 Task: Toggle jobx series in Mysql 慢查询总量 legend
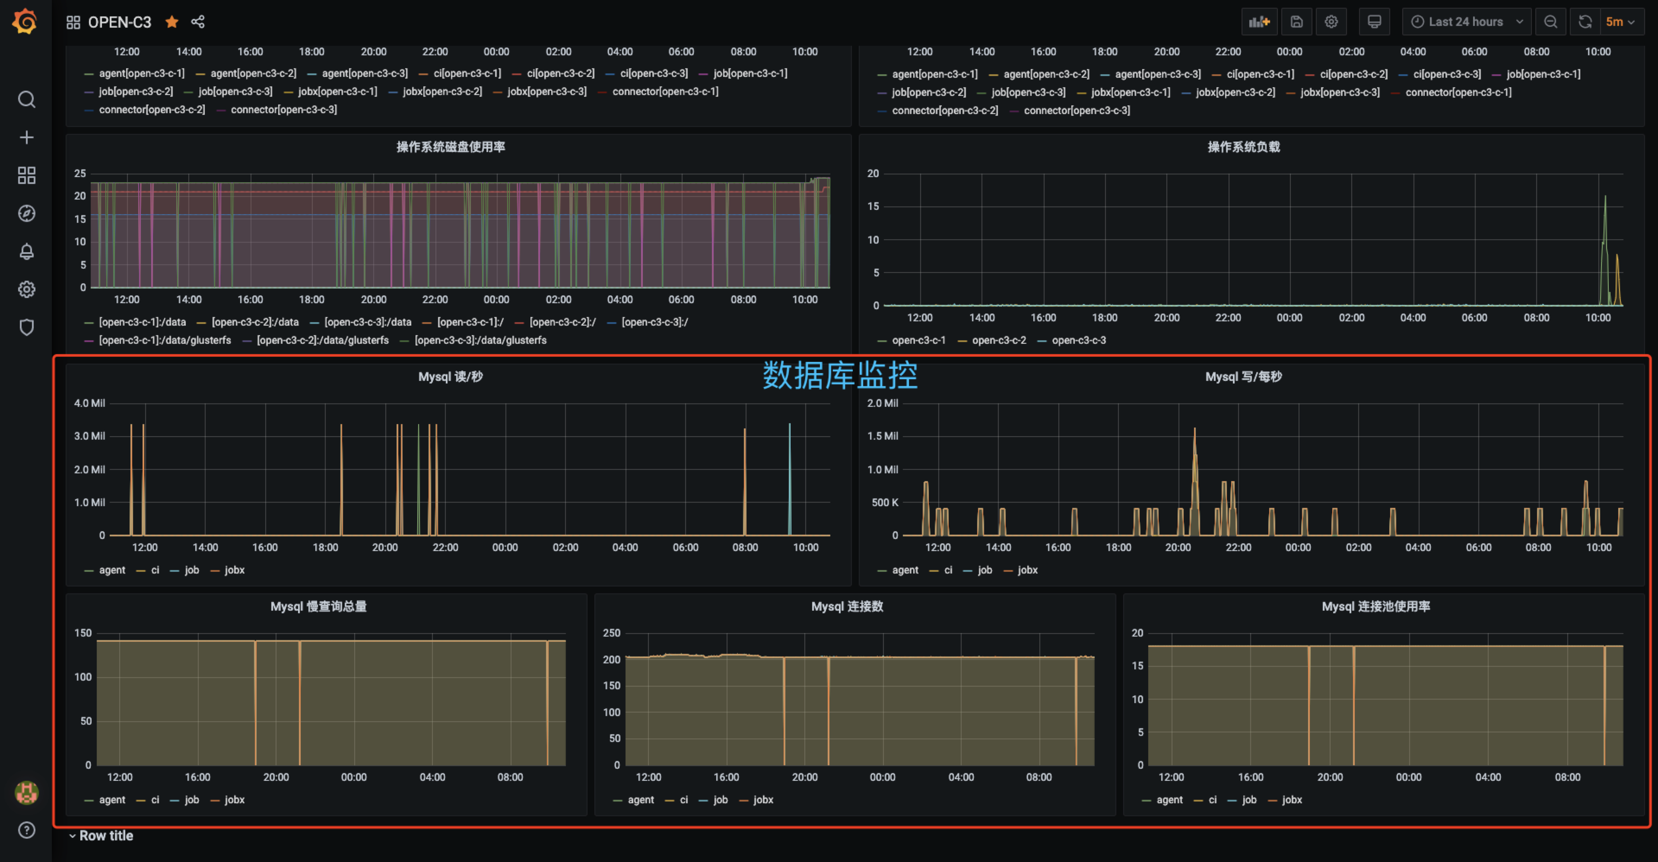[234, 800]
